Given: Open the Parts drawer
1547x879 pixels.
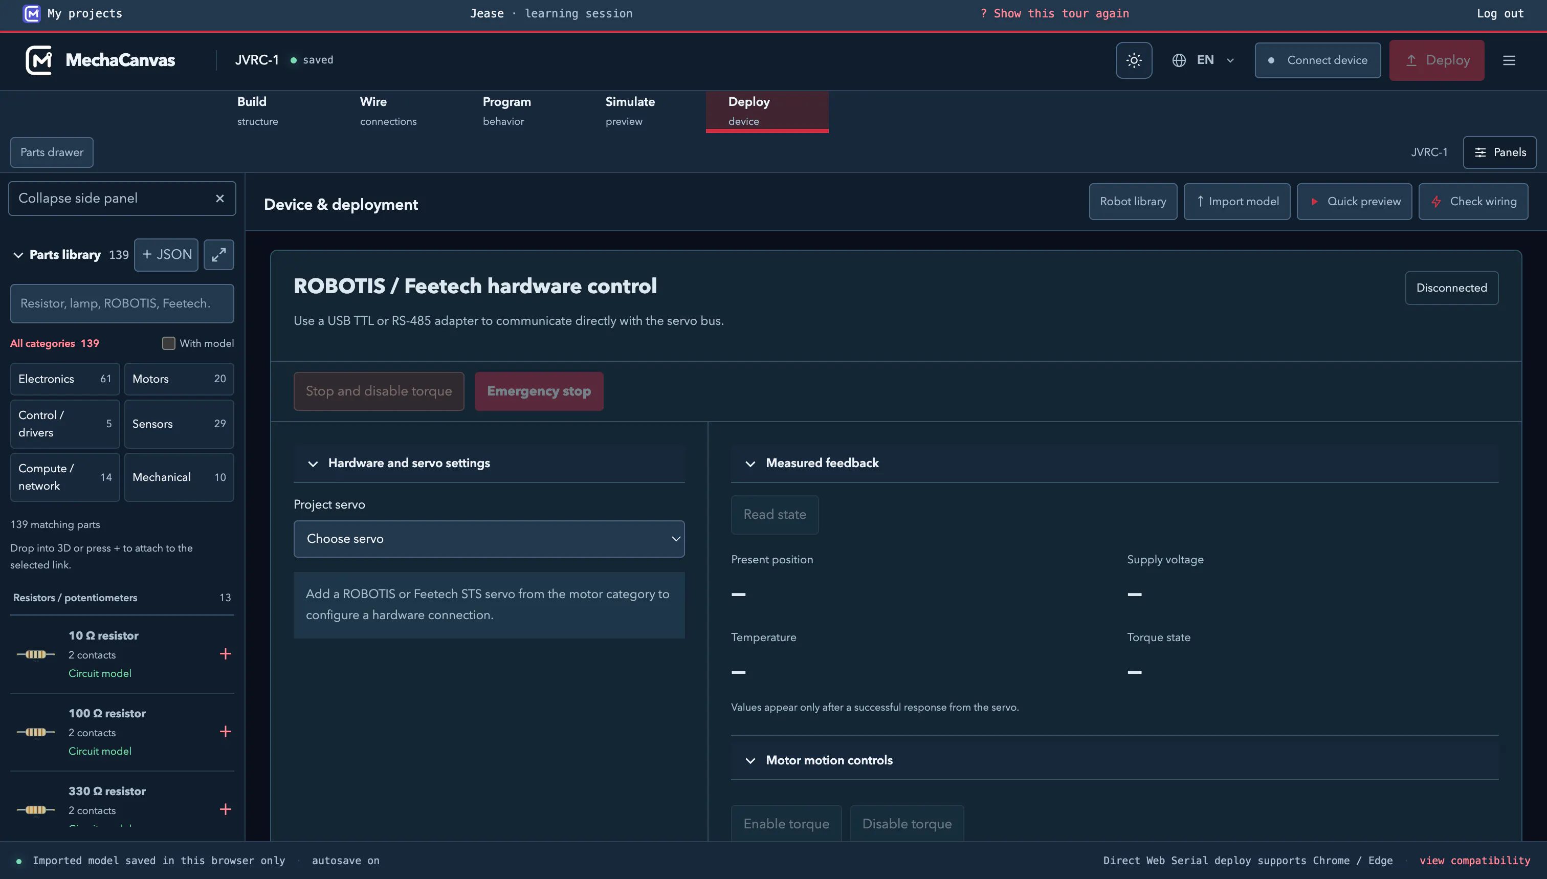Looking at the screenshot, I should (52, 152).
